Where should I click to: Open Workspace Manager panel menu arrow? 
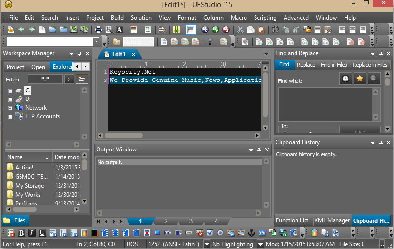click(71, 54)
